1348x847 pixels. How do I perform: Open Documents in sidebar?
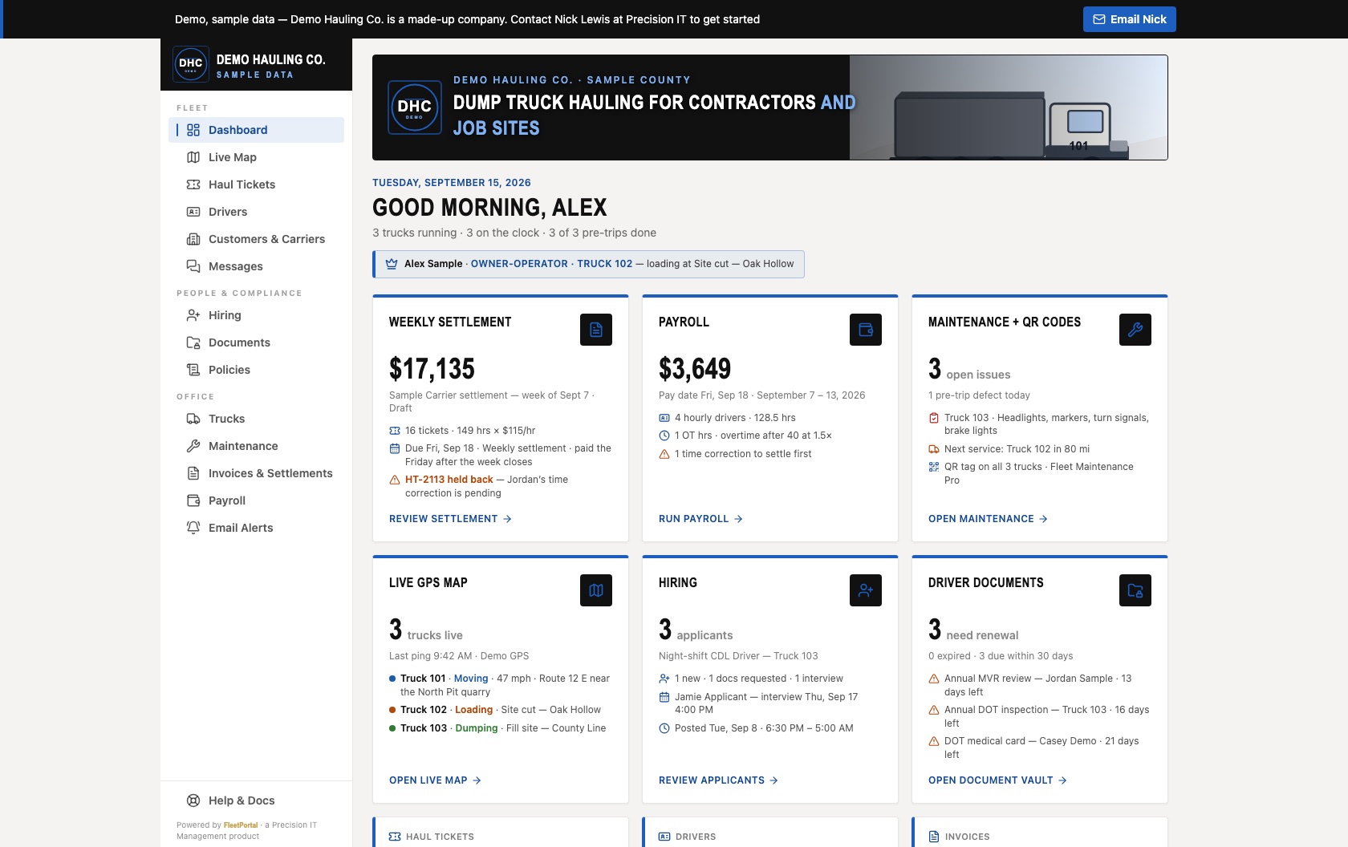(x=257, y=342)
